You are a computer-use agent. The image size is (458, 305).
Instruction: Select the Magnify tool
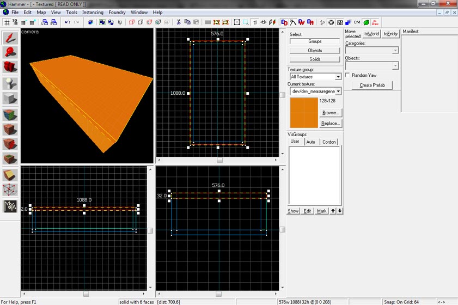(10, 53)
